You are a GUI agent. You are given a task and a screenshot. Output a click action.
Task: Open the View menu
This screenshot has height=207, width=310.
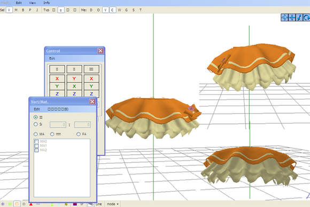click(x=33, y=3)
